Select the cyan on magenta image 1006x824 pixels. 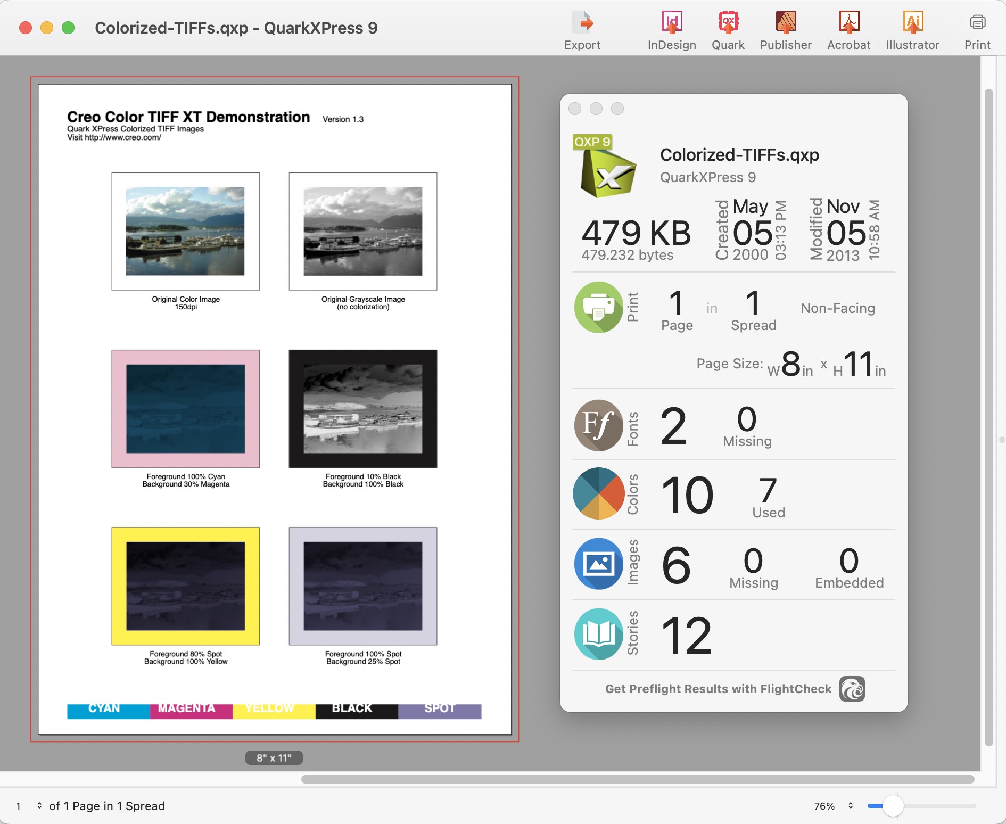tap(185, 409)
